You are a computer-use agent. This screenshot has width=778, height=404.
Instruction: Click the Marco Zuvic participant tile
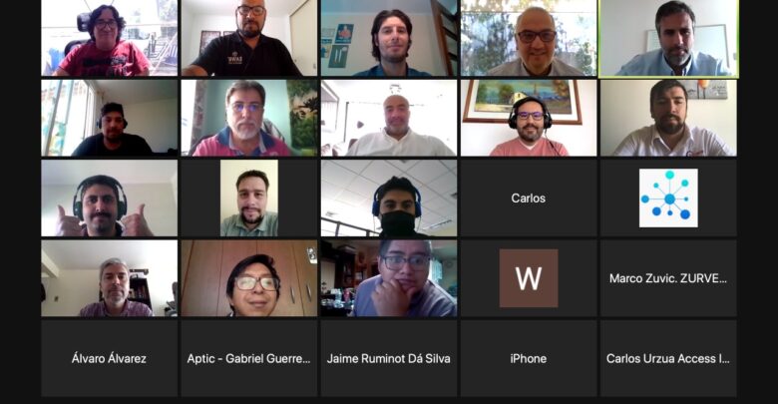(x=668, y=278)
